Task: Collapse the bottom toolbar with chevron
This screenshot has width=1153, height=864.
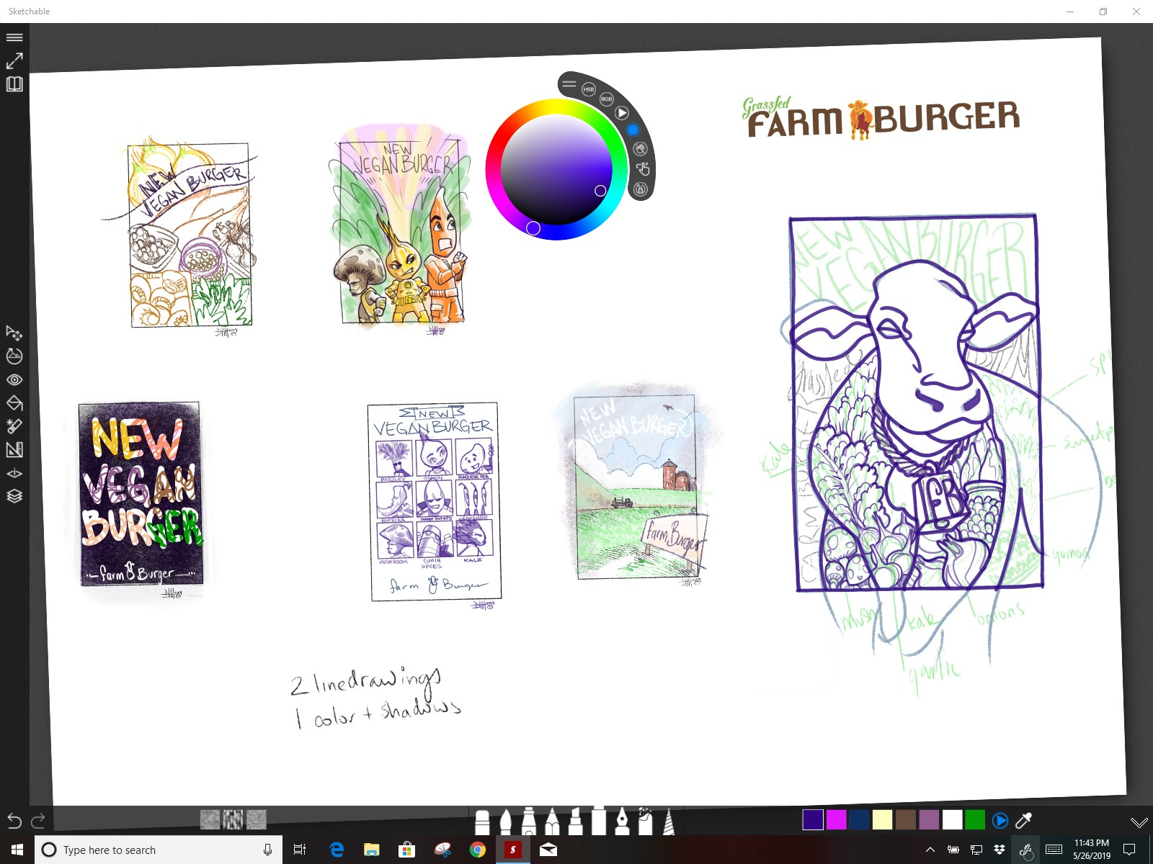Action: click(x=1139, y=822)
